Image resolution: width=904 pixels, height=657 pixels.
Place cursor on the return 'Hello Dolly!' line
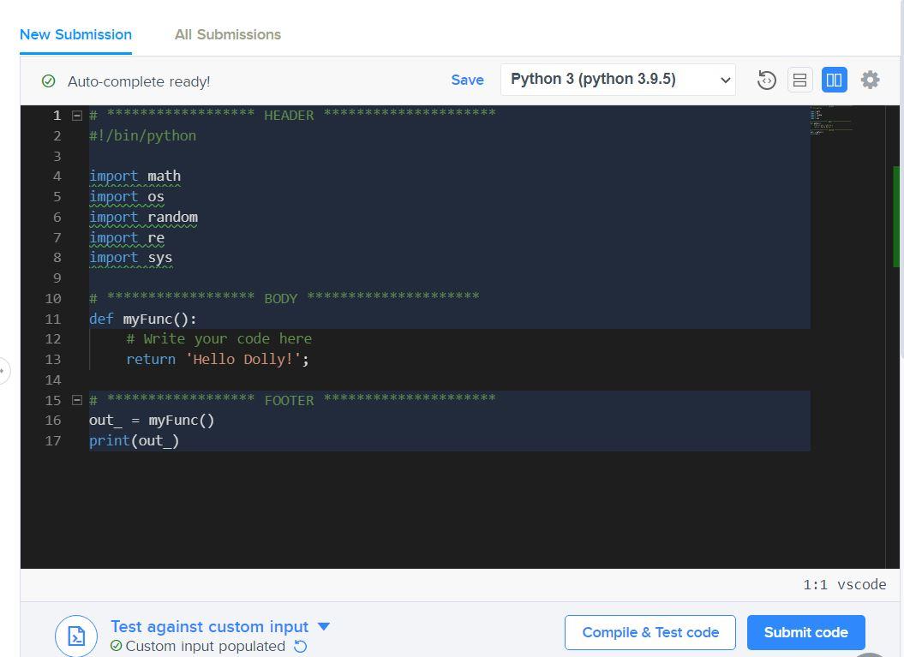click(x=218, y=359)
